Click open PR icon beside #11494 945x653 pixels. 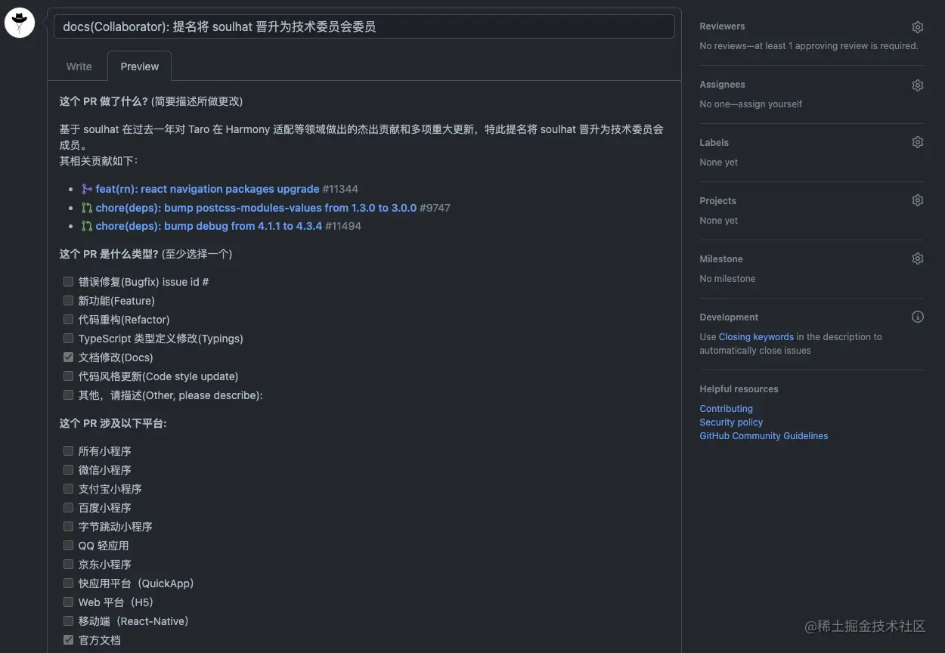pyautogui.click(x=87, y=226)
